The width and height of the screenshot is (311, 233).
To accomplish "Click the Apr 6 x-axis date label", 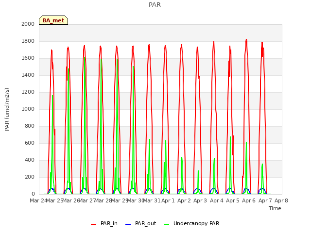I will click(249, 200).
